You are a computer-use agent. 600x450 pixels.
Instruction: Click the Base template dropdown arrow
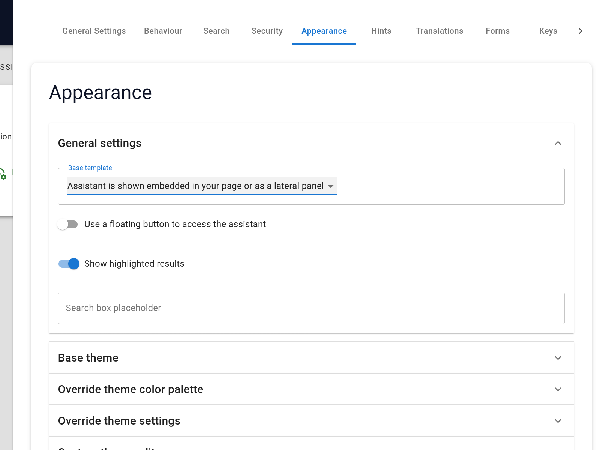pos(331,186)
